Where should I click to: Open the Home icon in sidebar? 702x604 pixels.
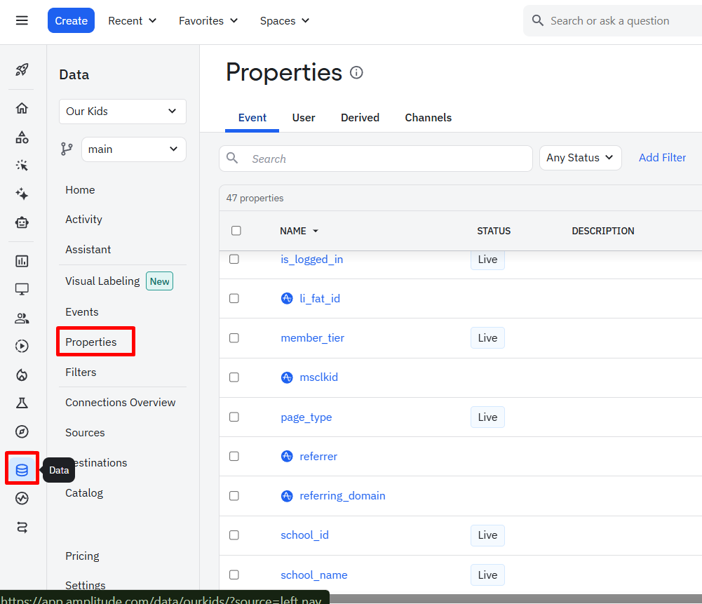[22, 108]
